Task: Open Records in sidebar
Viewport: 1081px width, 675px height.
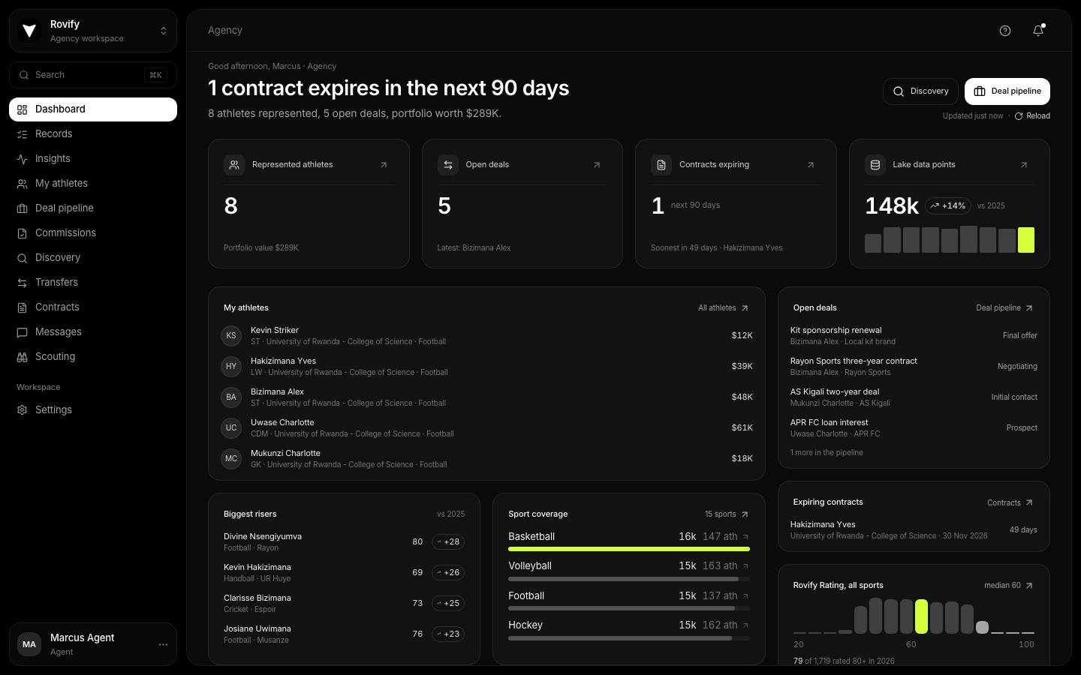Action: 93,134
